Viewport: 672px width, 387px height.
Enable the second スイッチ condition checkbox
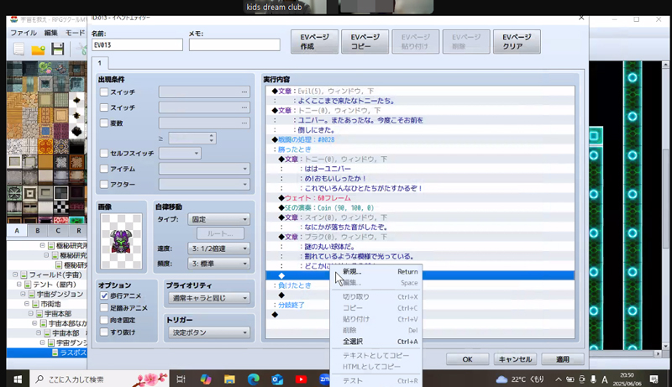click(x=103, y=107)
